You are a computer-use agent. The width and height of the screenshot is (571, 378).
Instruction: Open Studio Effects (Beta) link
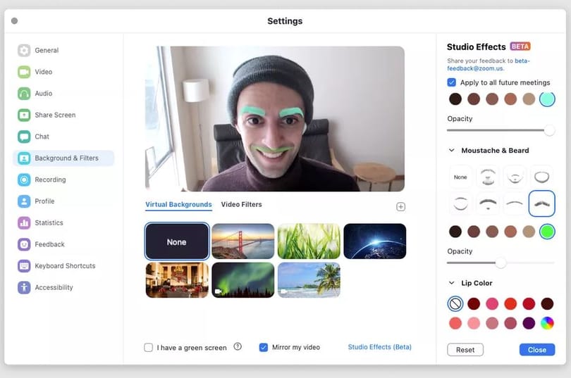[379, 347]
